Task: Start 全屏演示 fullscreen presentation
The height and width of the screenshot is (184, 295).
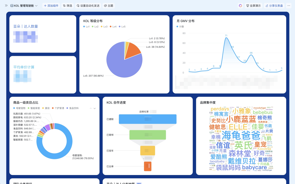Action: click(253, 6)
